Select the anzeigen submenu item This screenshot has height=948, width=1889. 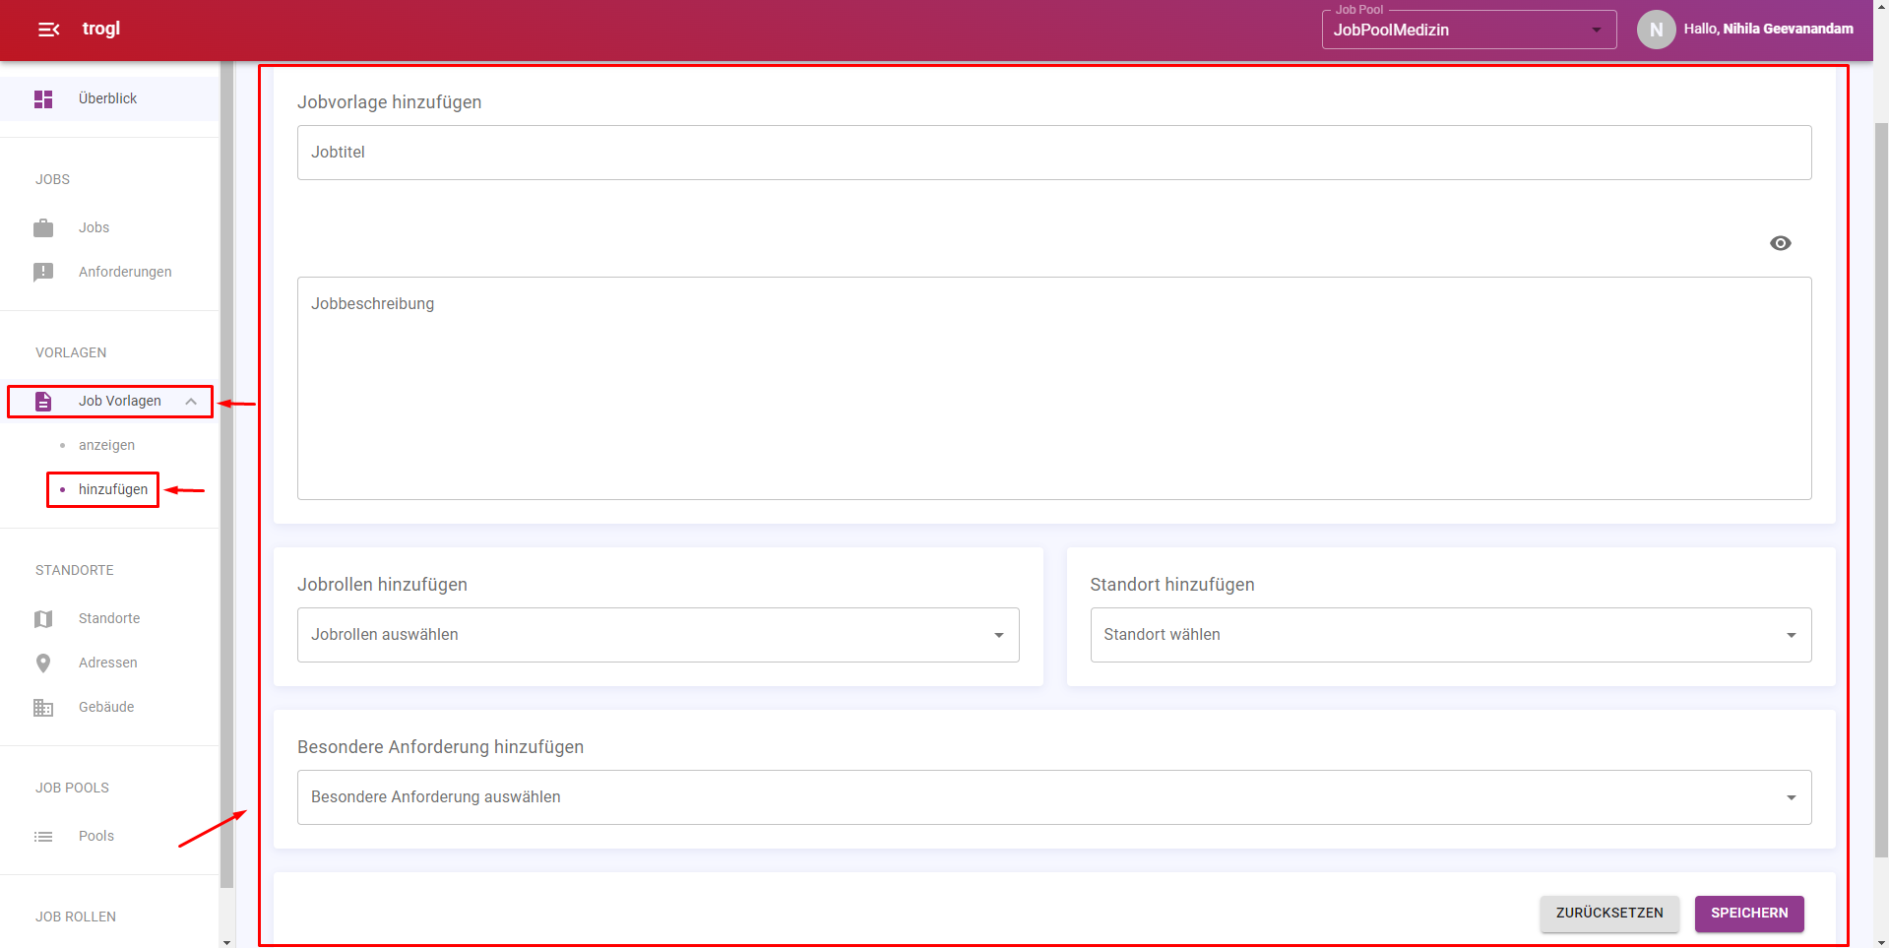coord(106,446)
